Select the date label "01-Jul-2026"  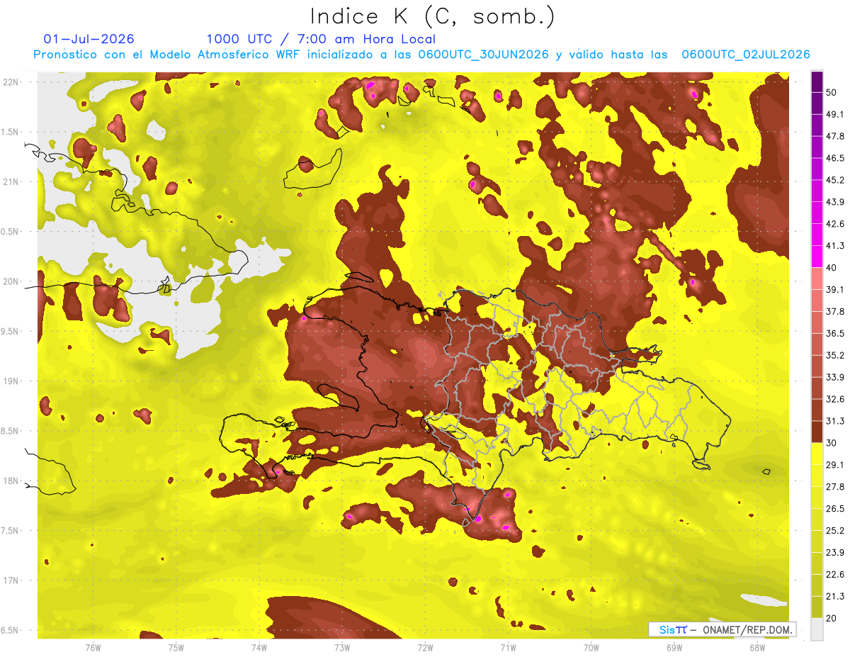pos(89,39)
